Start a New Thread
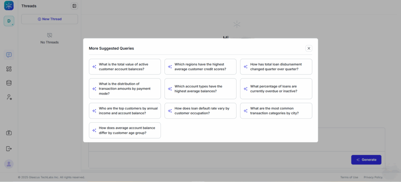This screenshot has width=401, height=182. tap(50, 19)
